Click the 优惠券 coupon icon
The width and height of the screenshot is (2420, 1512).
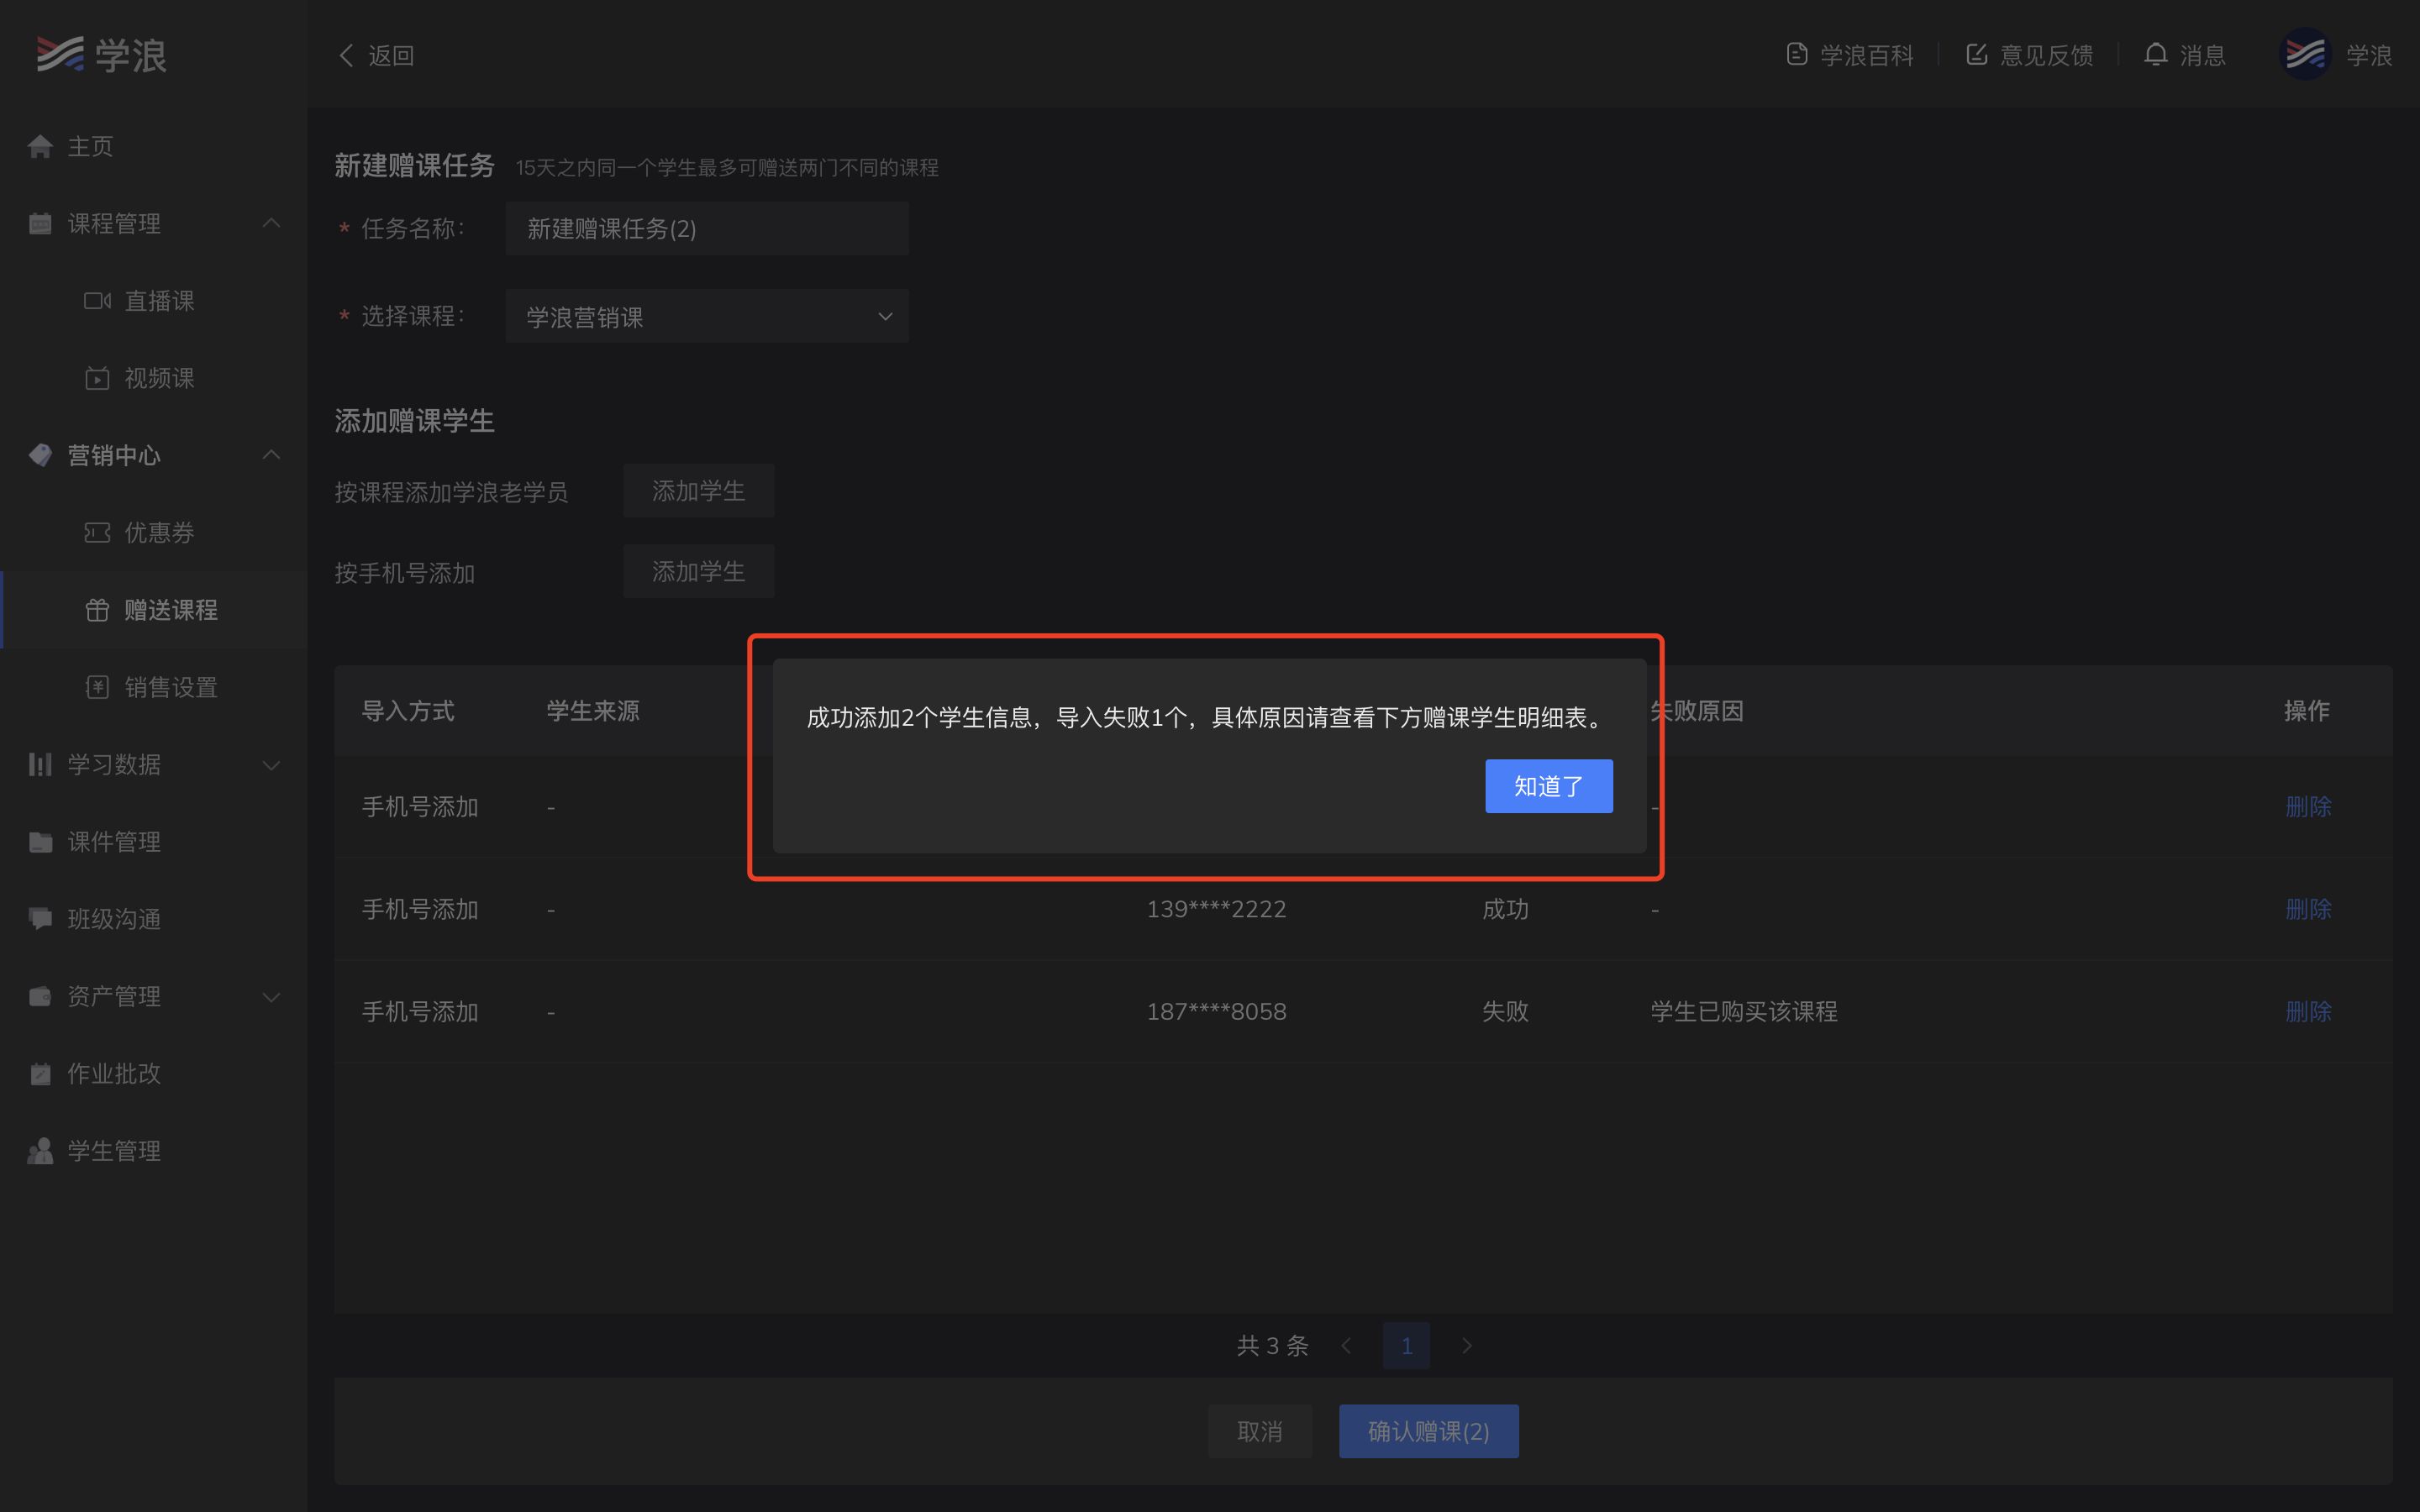[x=96, y=532]
